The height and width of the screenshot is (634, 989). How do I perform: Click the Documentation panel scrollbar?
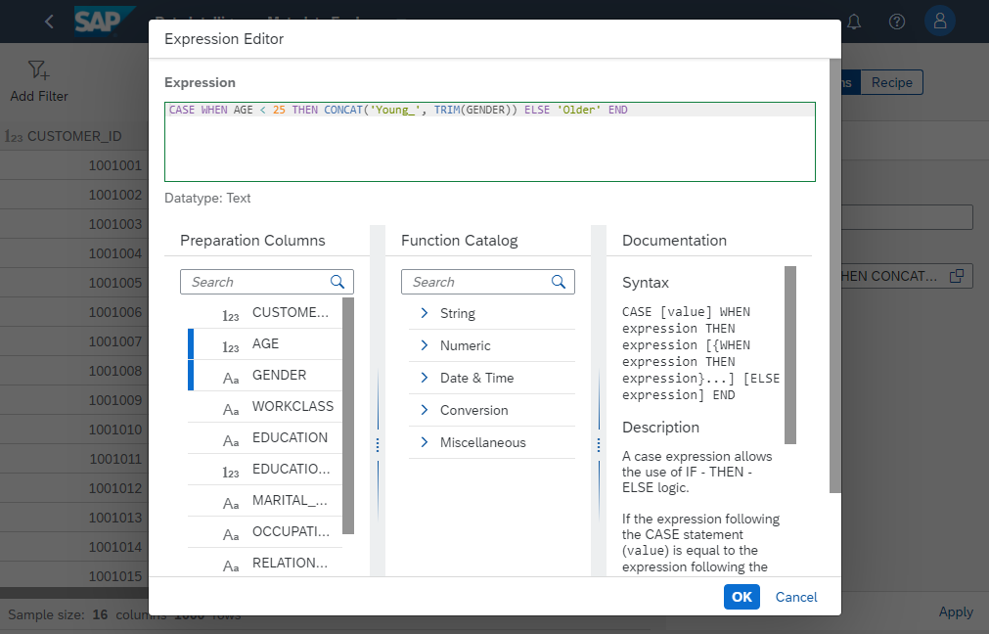[790, 354]
